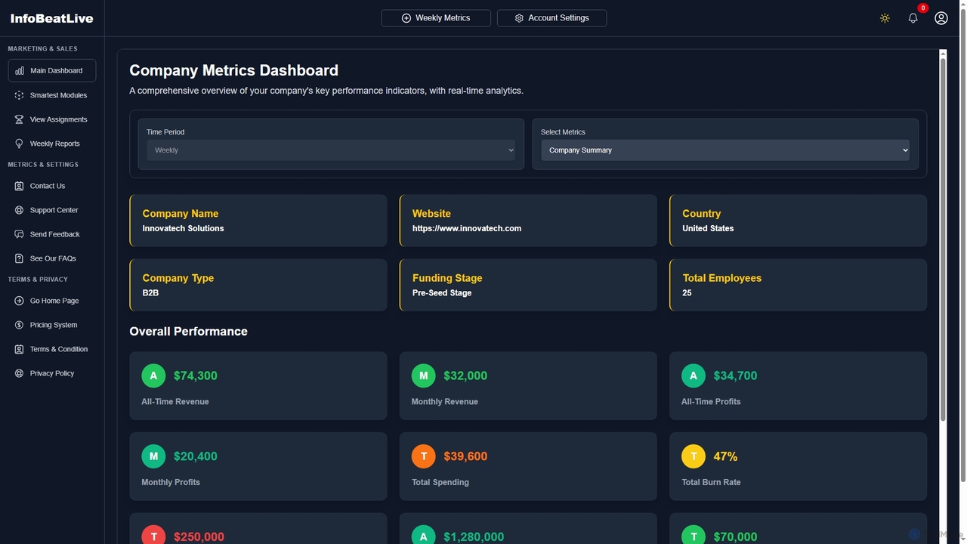Click the United States country value
Viewport: 967px width, 544px height.
[x=708, y=228]
